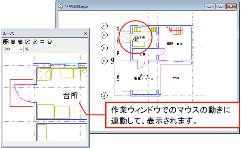The image size is (241, 148).
Task: Open the 200 % magnification dropdown
Action: pos(21,49)
